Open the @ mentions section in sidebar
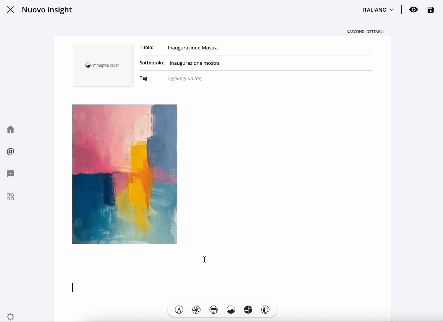Screen dimensions: 443x322 pos(10,152)
